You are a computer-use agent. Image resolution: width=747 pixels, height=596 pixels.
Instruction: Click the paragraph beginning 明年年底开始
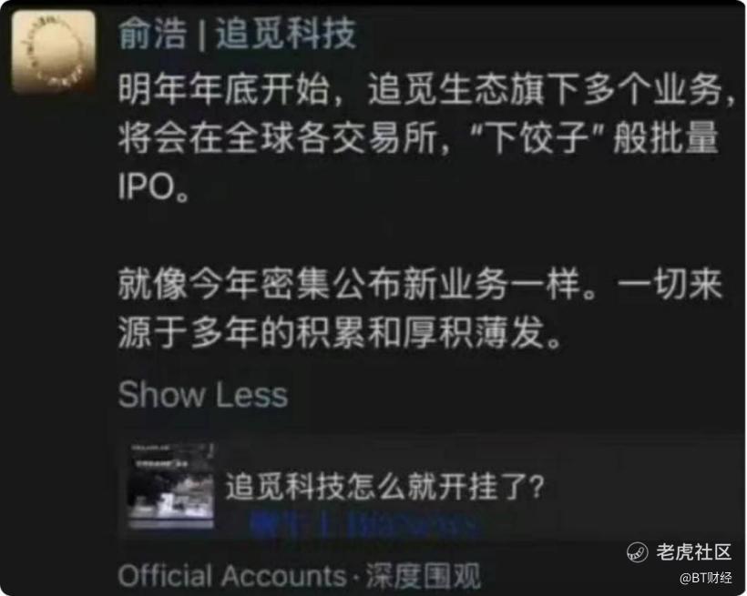tap(425, 138)
